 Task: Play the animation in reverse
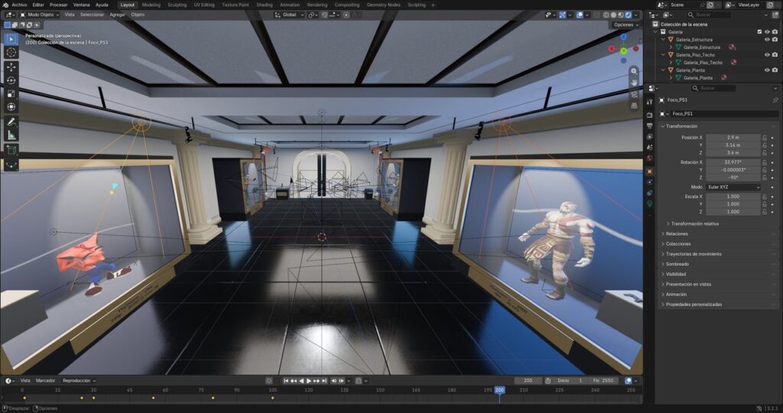click(x=301, y=381)
